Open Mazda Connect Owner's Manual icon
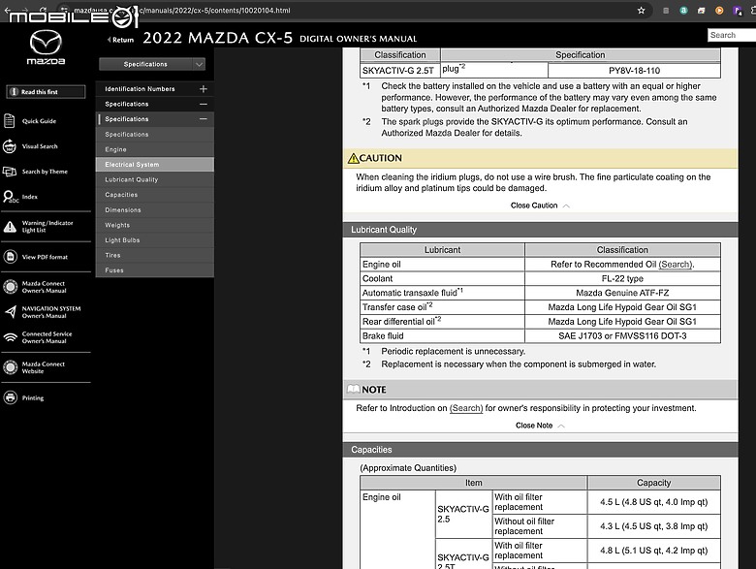 10,287
